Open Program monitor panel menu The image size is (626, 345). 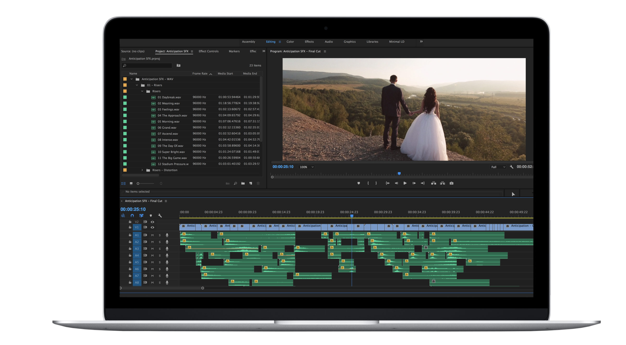[x=325, y=52]
